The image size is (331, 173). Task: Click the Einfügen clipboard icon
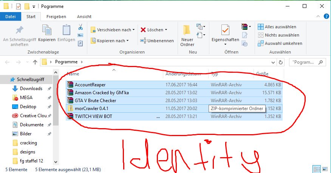coord(66,30)
